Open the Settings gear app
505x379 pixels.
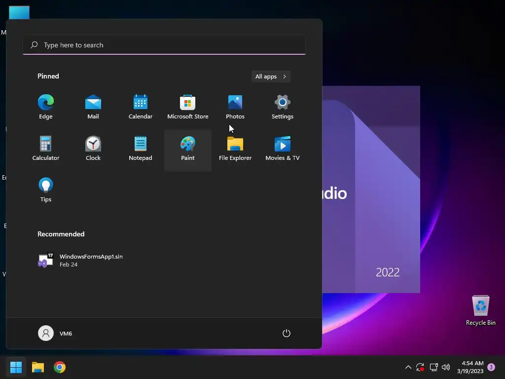283,107
